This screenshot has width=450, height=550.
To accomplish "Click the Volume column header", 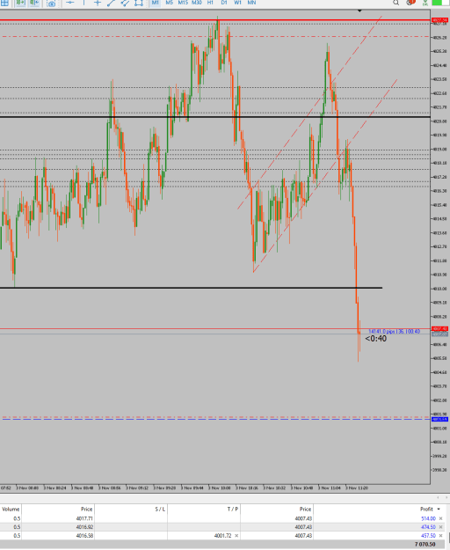I will click(x=11, y=509).
